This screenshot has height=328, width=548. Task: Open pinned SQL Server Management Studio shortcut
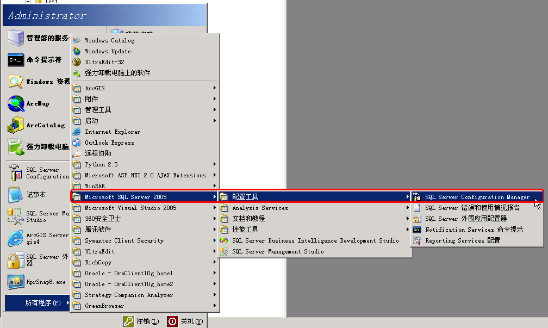point(38,216)
